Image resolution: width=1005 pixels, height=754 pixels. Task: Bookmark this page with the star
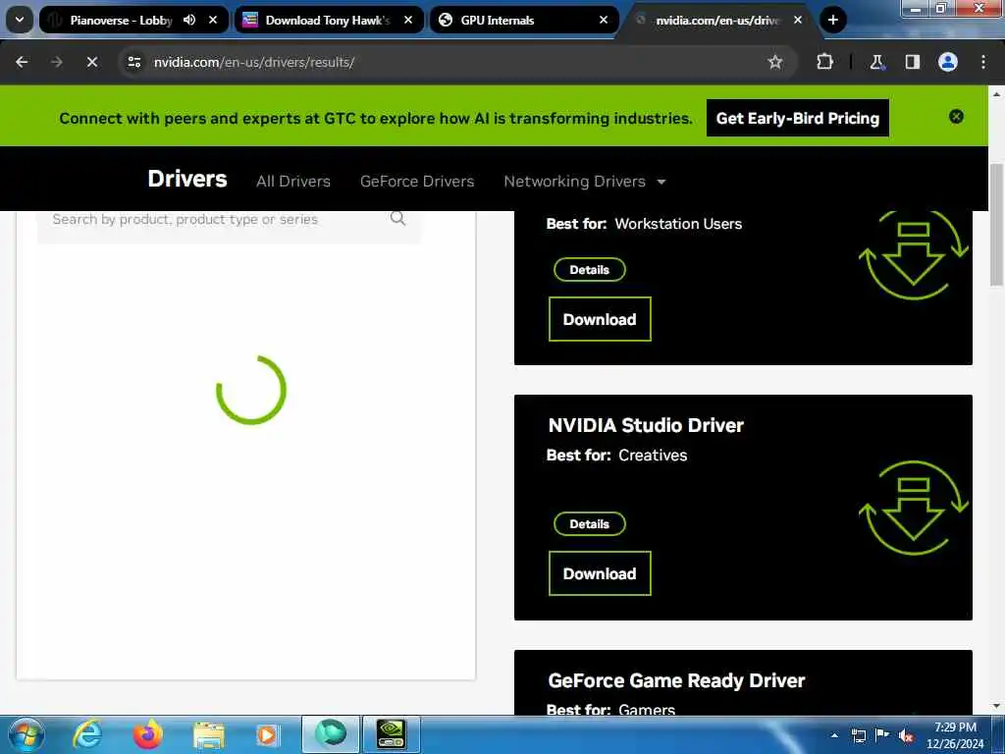click(775, 62)
